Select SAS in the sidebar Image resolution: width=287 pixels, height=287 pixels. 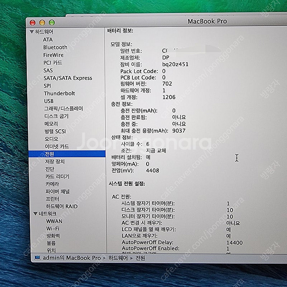coord(48,70)
